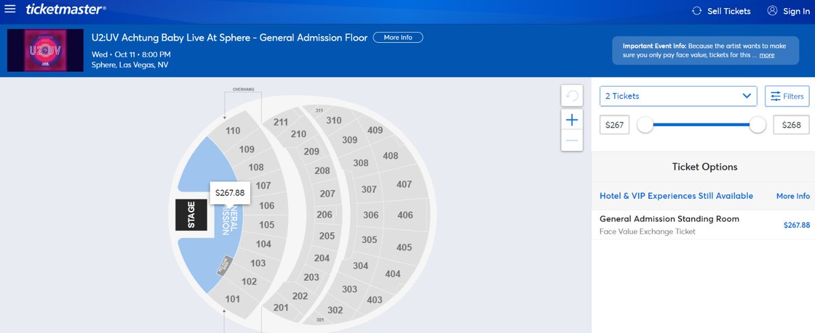Click the Hotel & VIP More Info link

(793, 196)
